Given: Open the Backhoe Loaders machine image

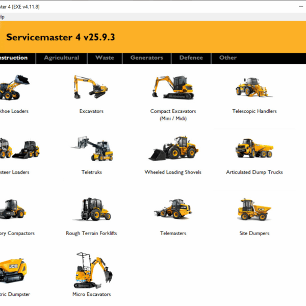Looking at the screenshot, I should (14, 87).
